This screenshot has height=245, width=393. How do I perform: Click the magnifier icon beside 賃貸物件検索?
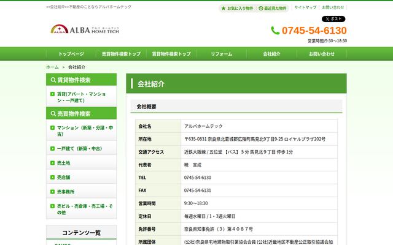[x=53, y=80]
